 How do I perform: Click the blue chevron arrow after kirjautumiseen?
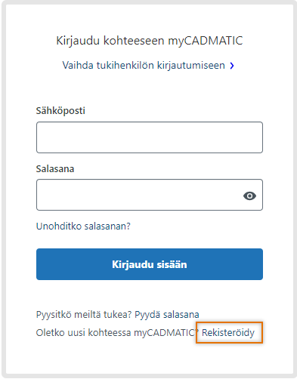(x=232, y=66)
